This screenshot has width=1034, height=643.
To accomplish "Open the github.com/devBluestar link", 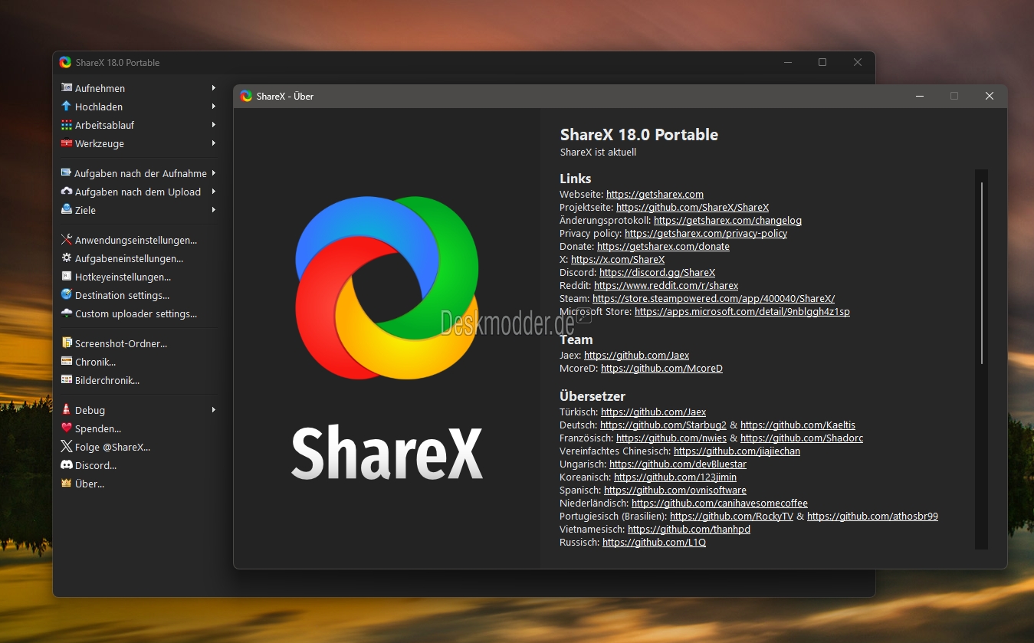I will click(678, 464).
